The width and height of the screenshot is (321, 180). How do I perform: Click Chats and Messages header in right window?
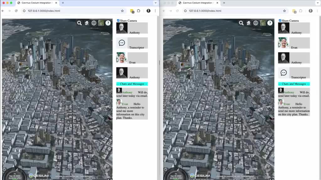[294, 84]
